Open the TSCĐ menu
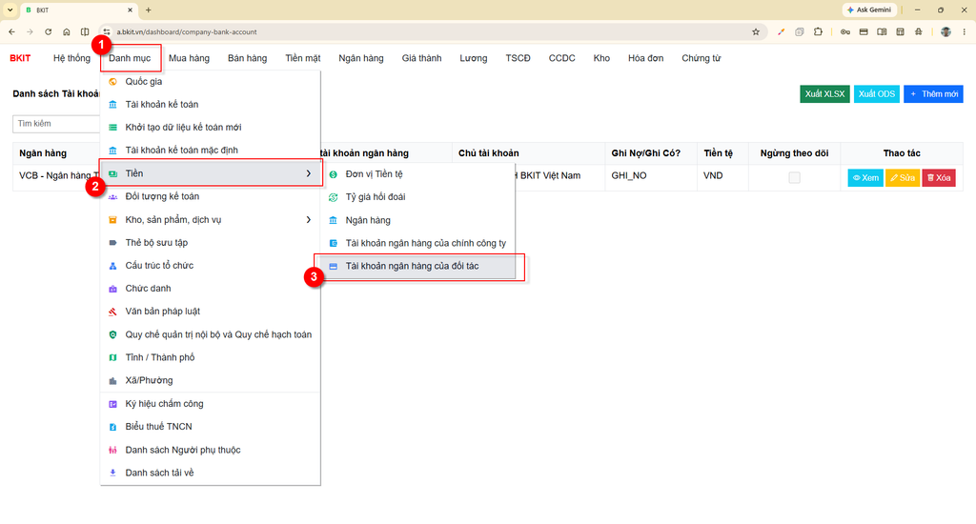 click(518, 58)
